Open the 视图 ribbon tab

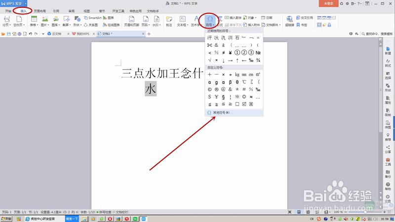point(87,11)
